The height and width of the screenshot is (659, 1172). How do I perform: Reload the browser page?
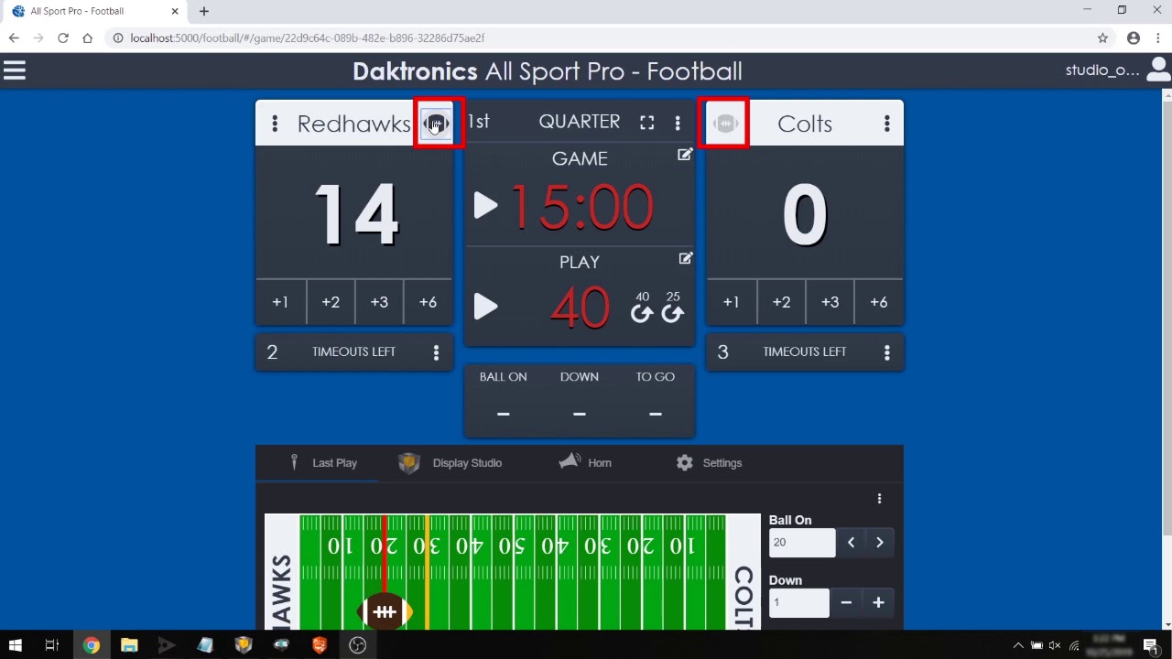coord(62,38)
